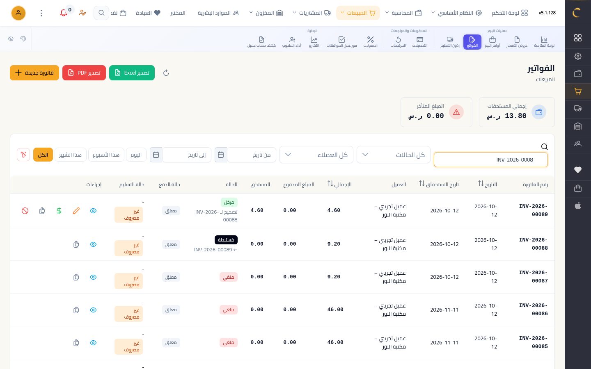Click the من تاريخ from-date field

coord(252,155)
